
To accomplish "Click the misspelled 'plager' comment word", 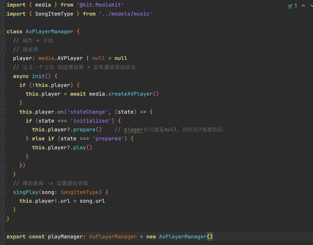I will (x=134, y=130).
